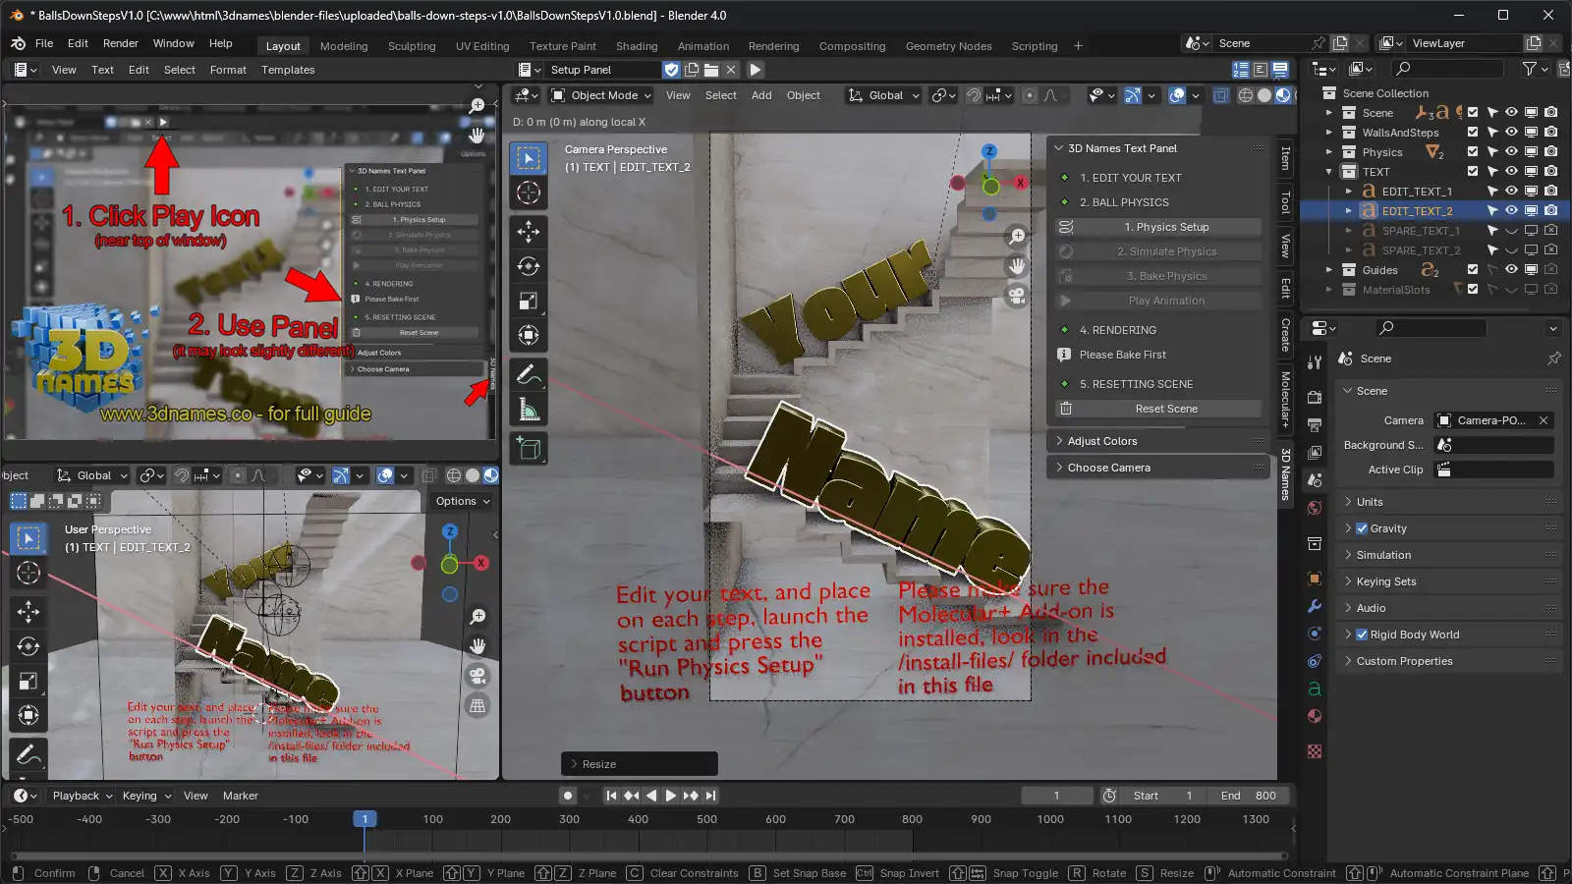
Task: Expand the Units section
Action: (x=1447, y=502)
